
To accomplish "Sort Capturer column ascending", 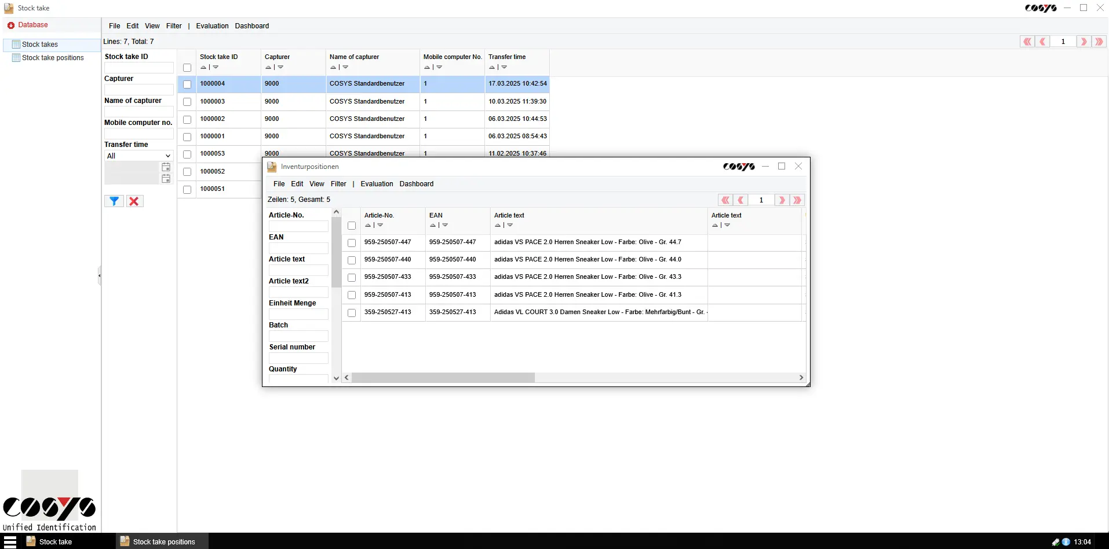I will pyautogui.click(x=268, y=67).
